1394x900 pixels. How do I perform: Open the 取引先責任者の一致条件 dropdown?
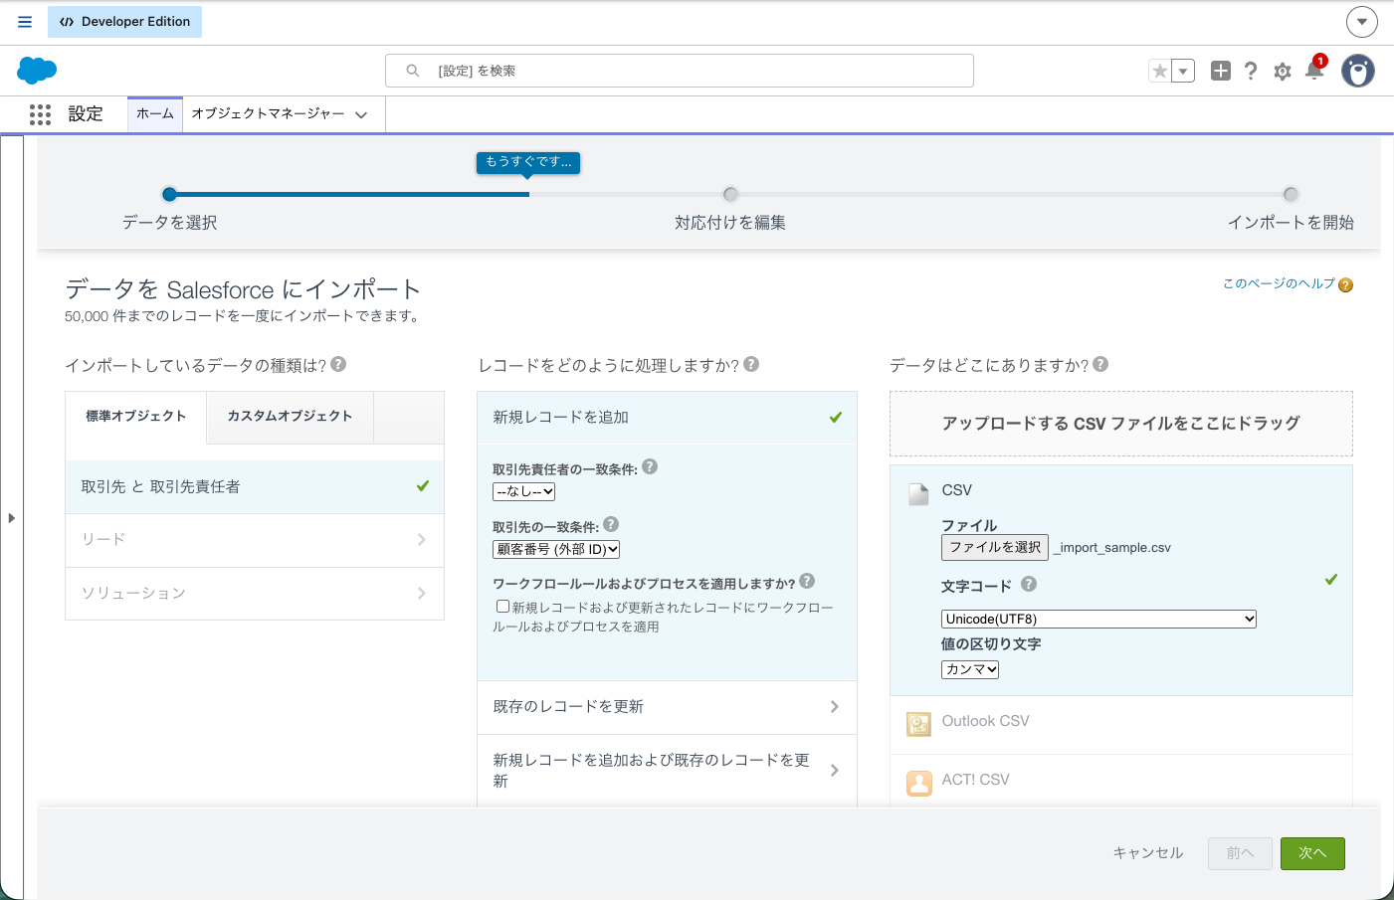[524, 491]
